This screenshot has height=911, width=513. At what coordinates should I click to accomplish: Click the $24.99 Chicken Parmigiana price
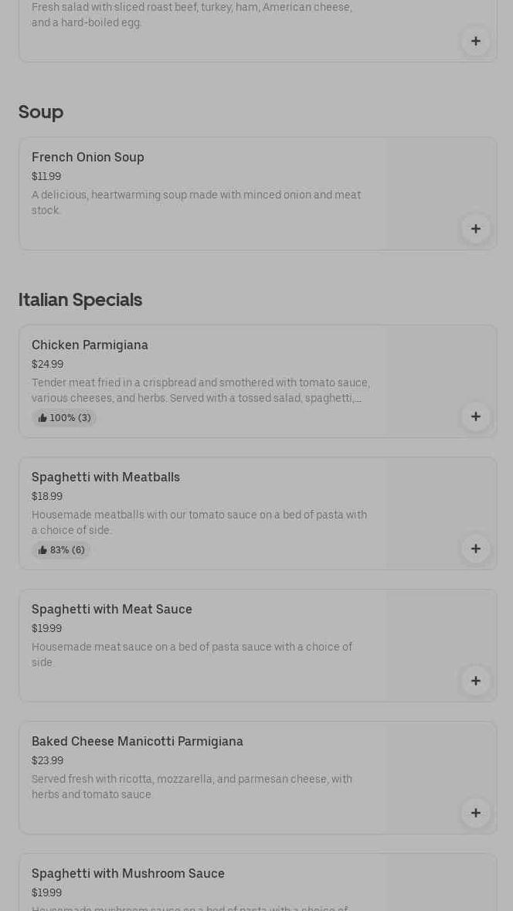click(48, 365)
